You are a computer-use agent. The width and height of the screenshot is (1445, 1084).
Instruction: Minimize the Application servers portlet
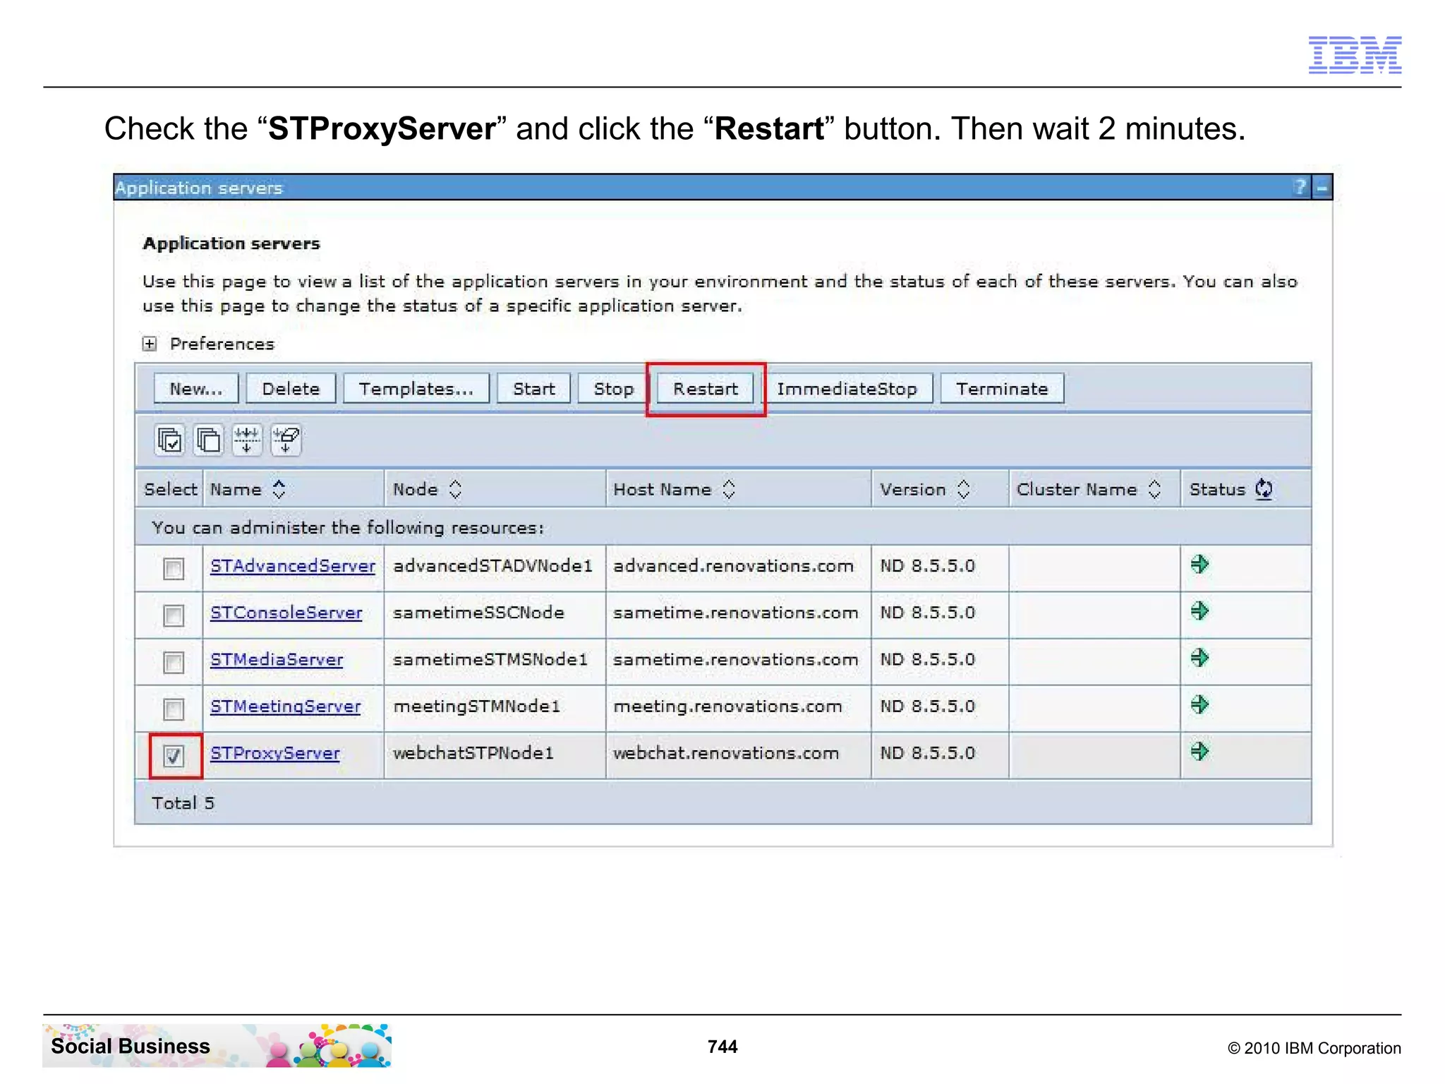1322,188
